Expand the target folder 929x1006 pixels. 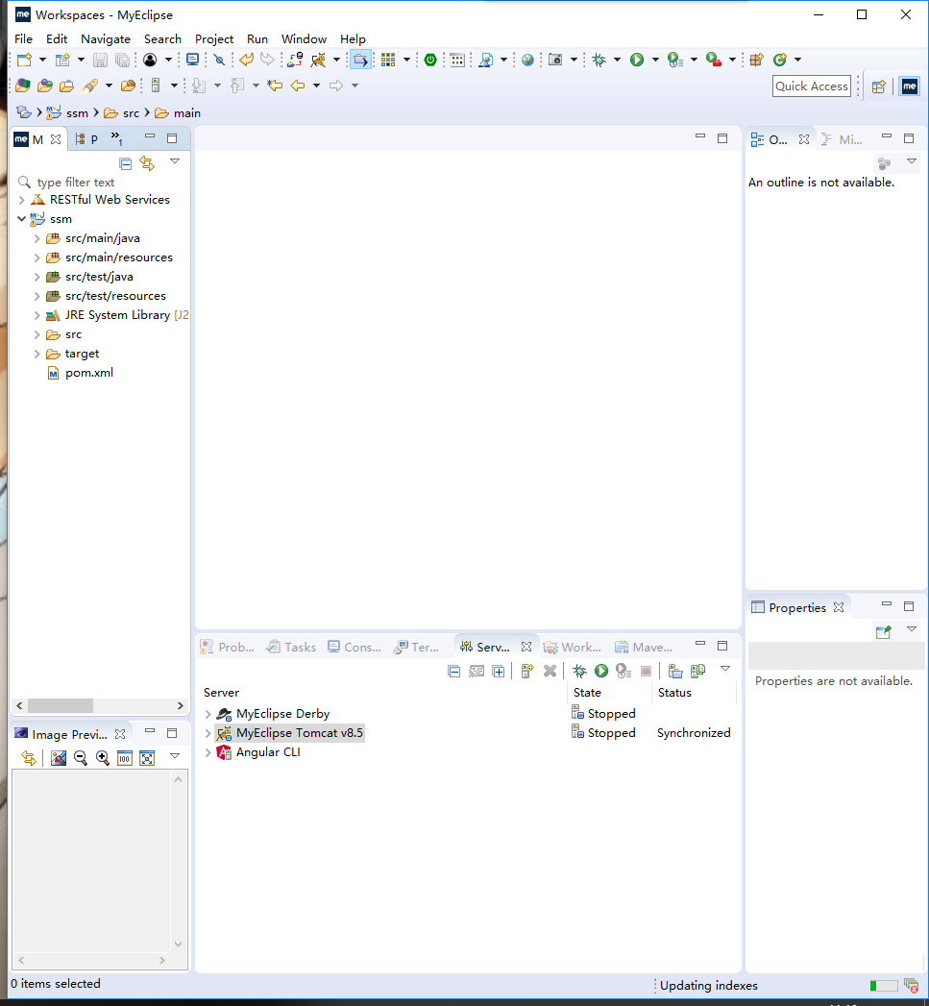point(37,355)
